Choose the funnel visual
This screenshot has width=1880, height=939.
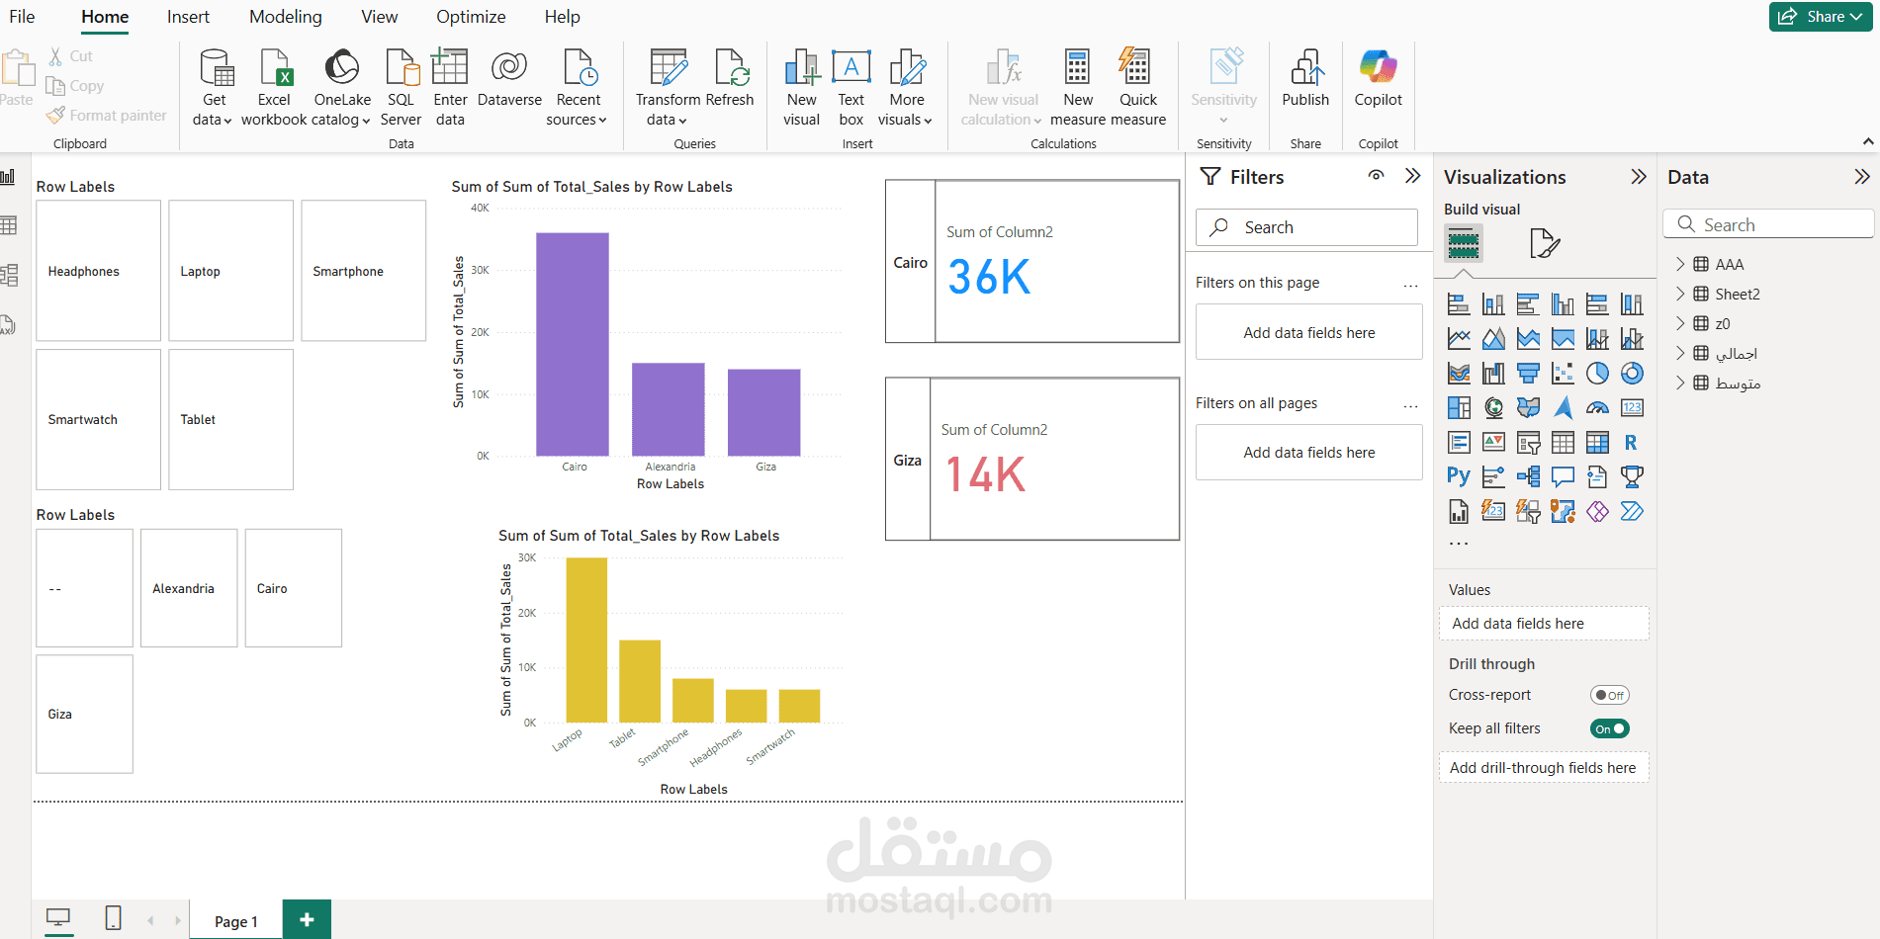point(1528,374)
